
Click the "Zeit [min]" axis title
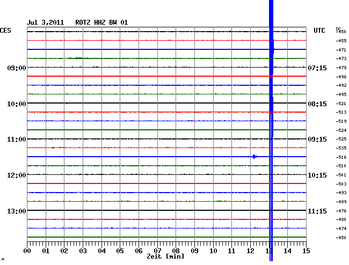click(165, 256)
